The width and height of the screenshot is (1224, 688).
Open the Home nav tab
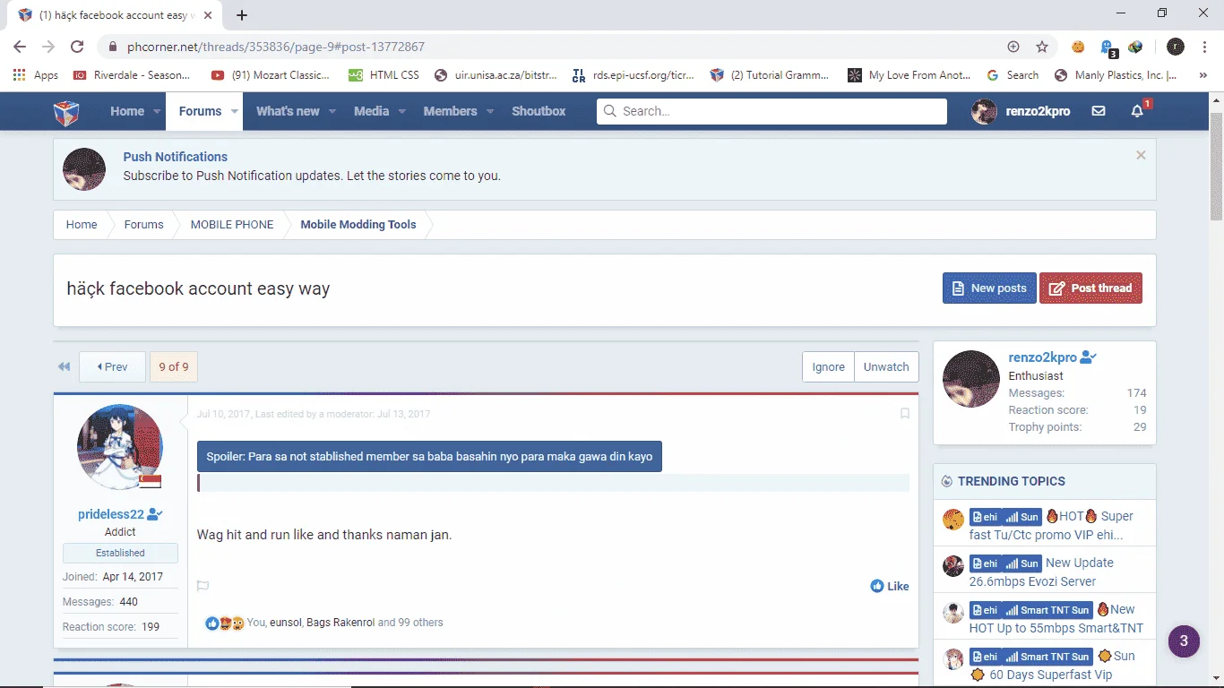click(x=127, y=111)
